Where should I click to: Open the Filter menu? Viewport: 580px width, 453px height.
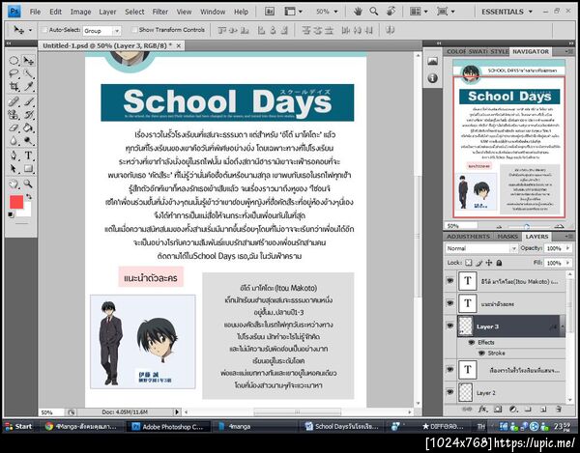(x=160, y=12)
